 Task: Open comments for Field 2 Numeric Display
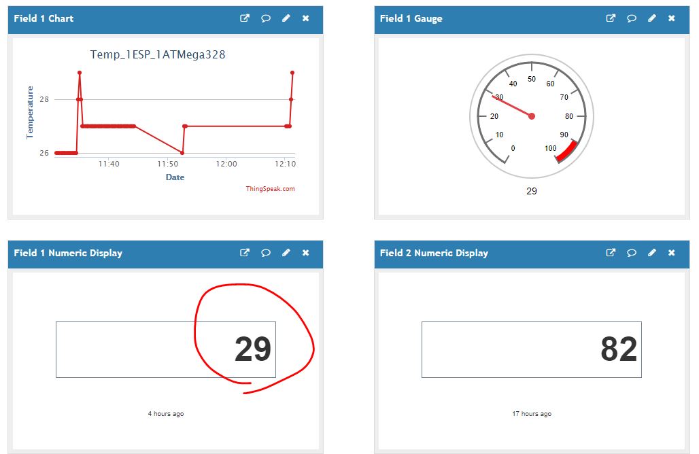(632, 253)
